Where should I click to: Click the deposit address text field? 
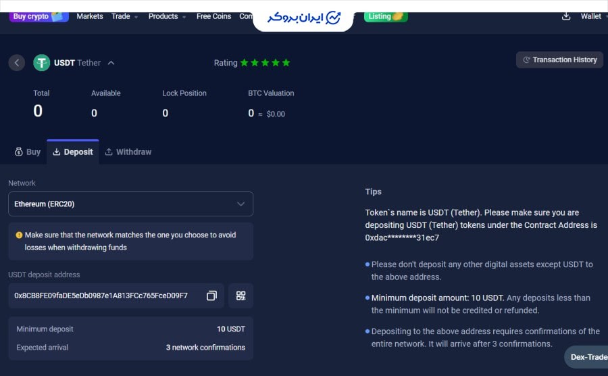pyautogui.click(x=101, y=296)
